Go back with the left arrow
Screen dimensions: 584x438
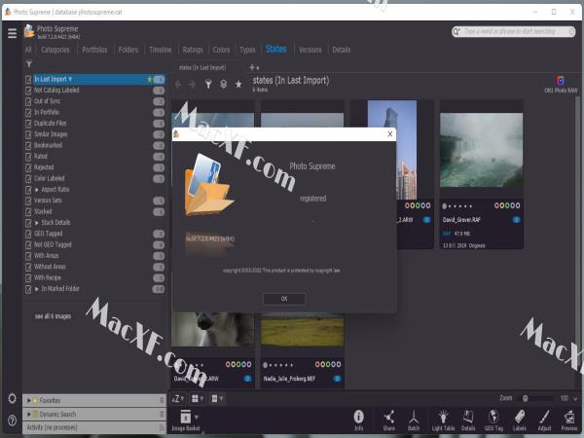point(178,85)
